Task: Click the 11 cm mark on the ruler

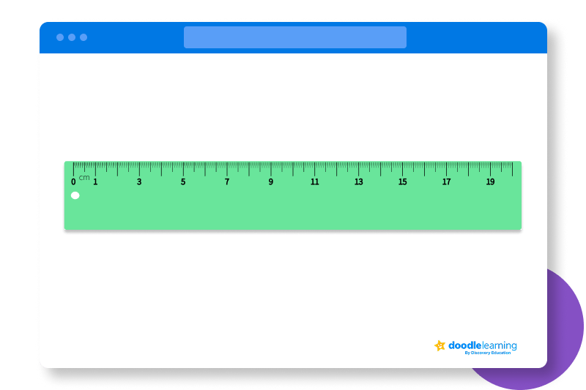Action: pyautogui.click(x=315, y=181)
